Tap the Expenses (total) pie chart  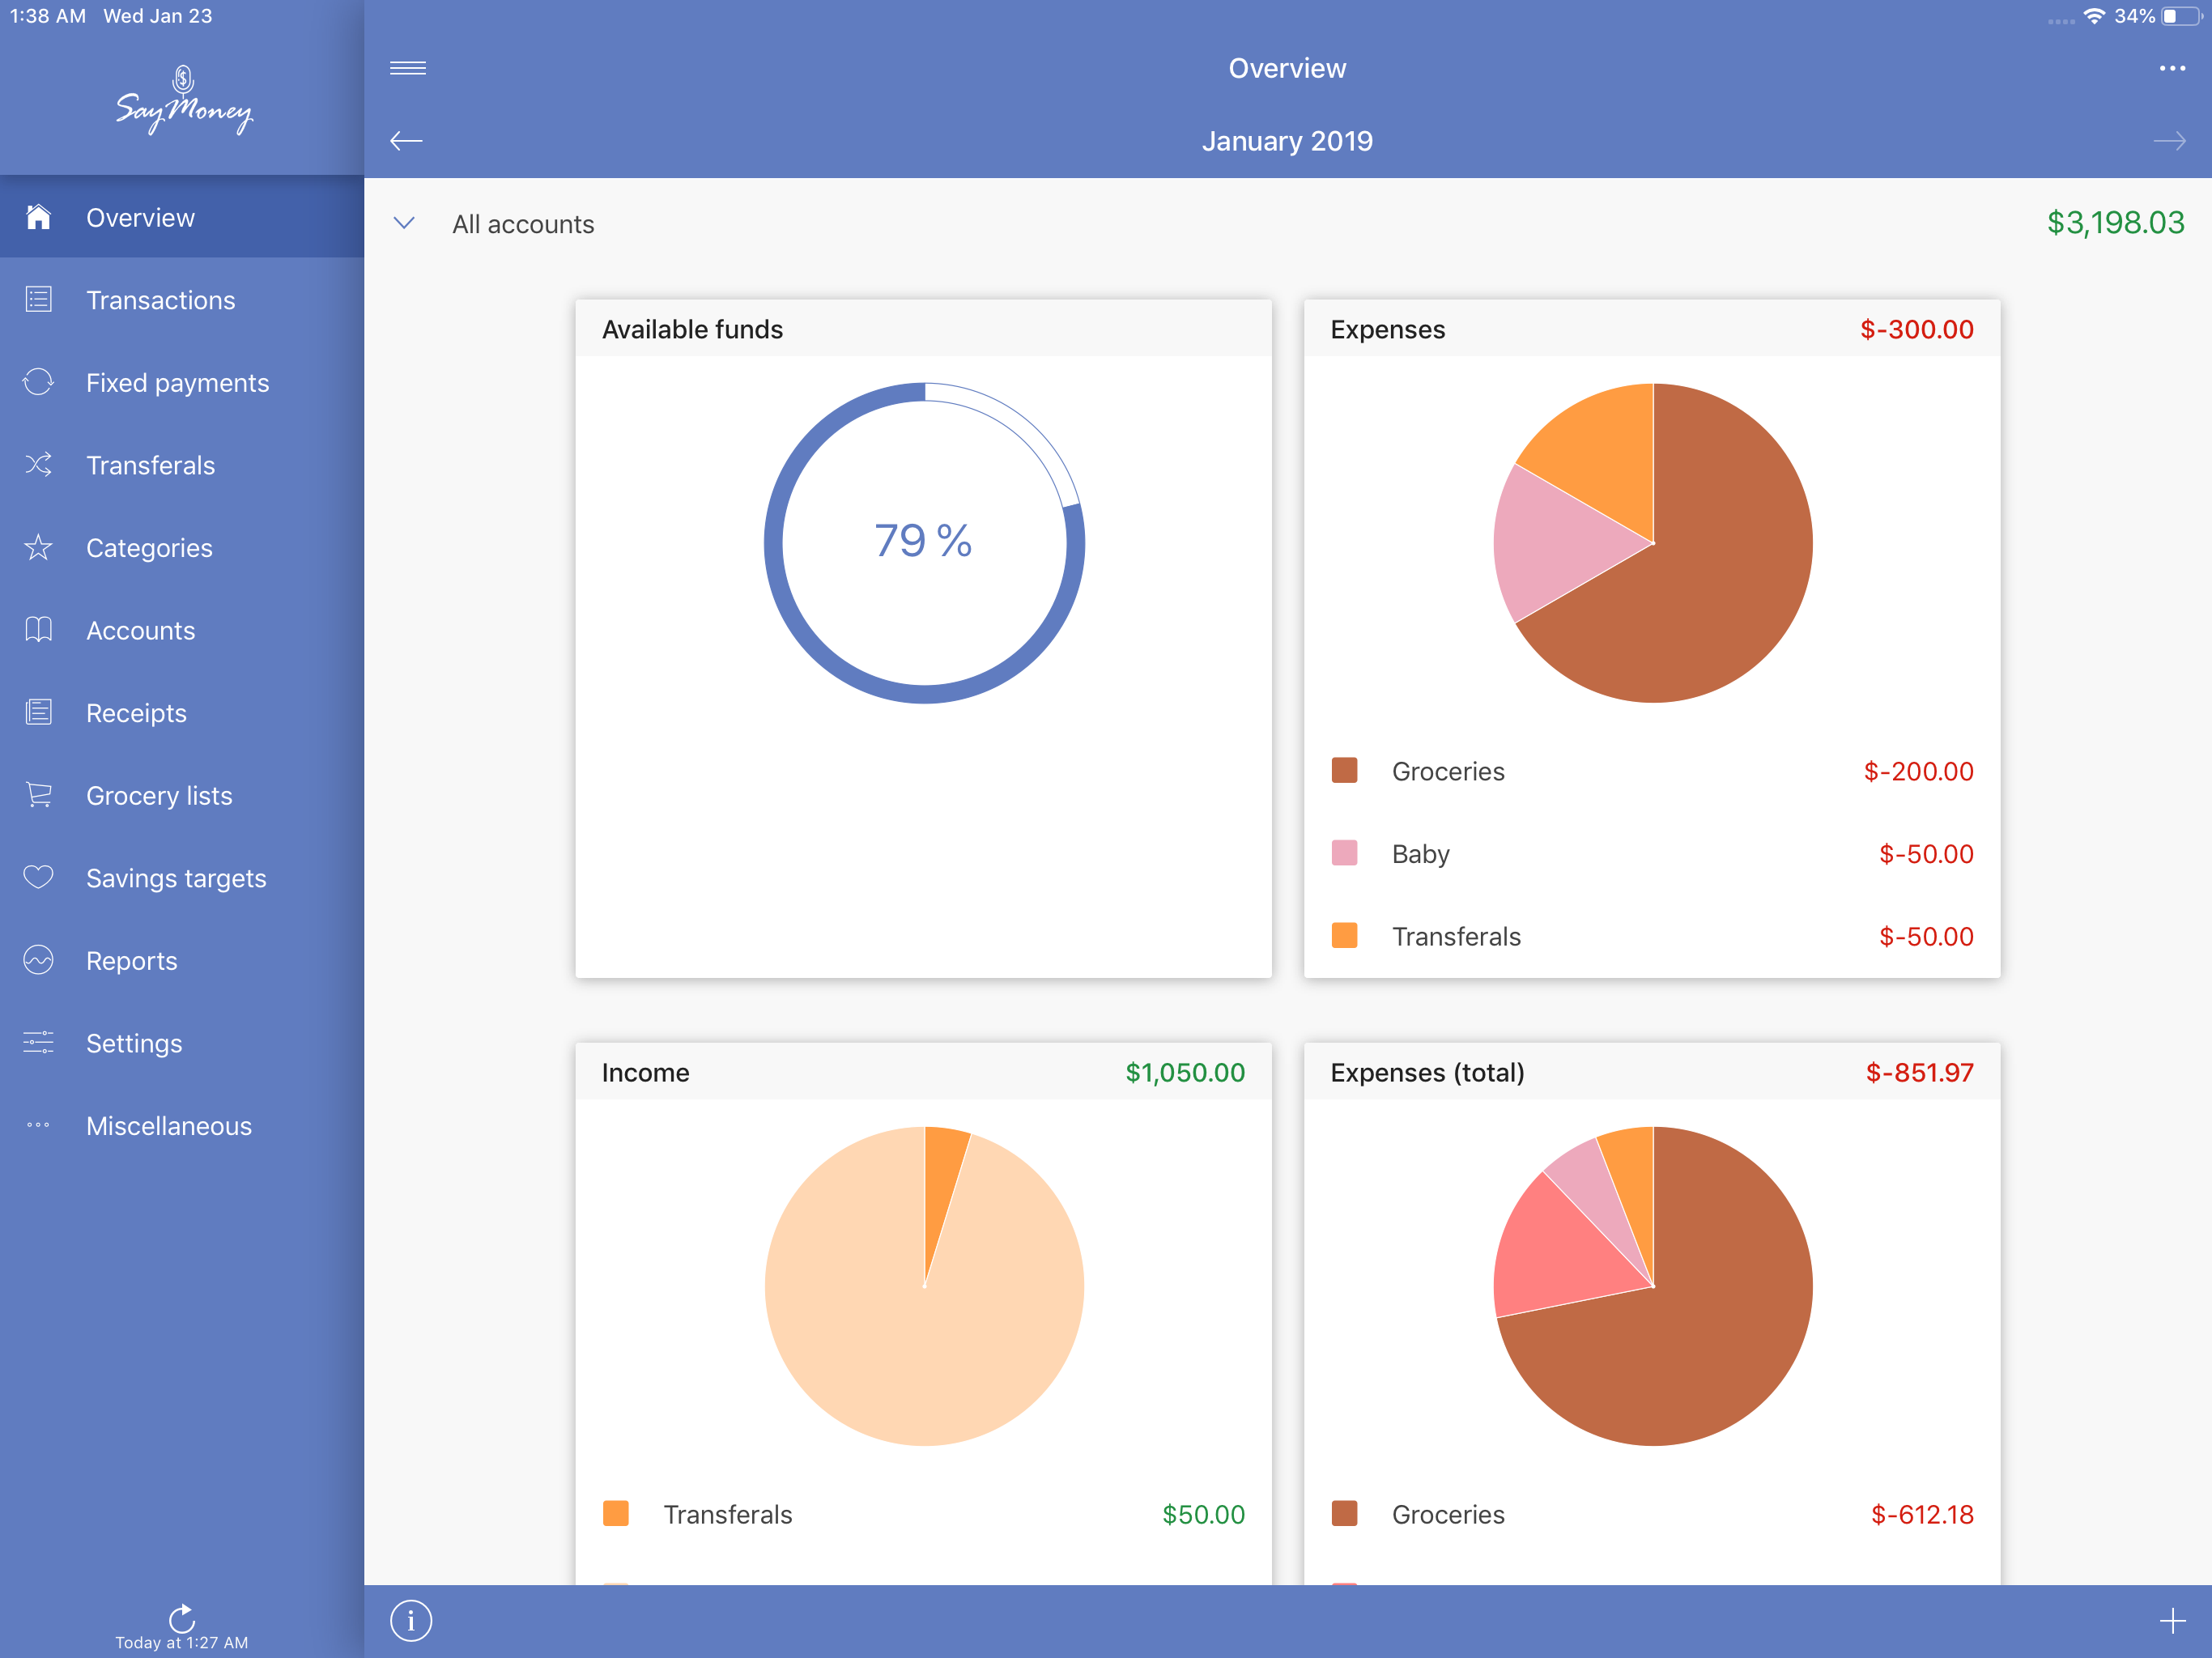[x=1653, y=1286]
